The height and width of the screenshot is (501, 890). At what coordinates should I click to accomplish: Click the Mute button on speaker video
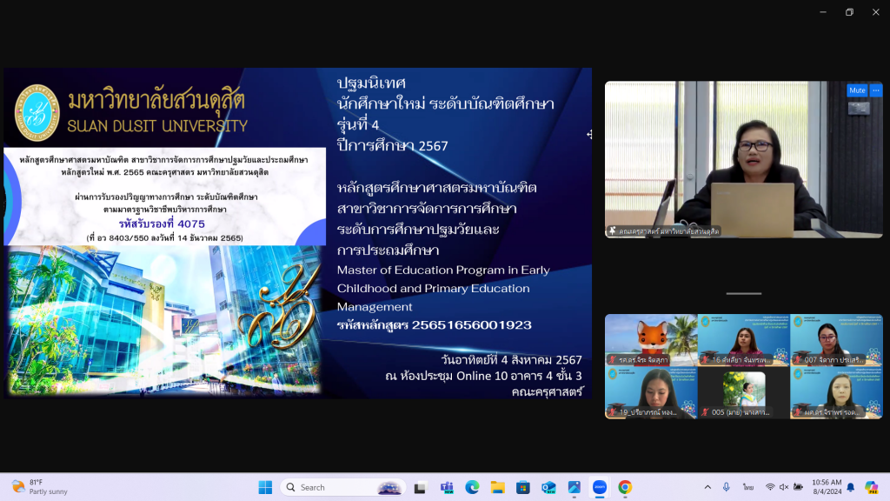coord(857,90)
